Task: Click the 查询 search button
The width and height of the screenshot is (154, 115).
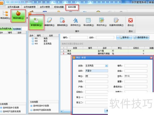Action: pyautogui.click(x=124, y=37)
